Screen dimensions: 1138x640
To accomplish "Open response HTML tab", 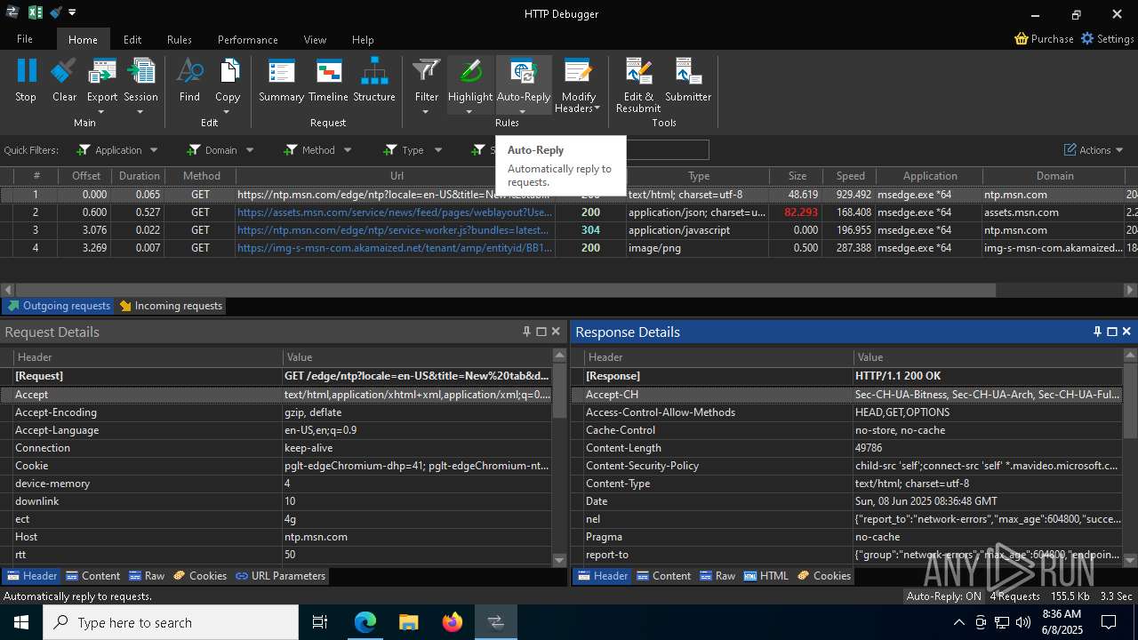I will [766, 576].
